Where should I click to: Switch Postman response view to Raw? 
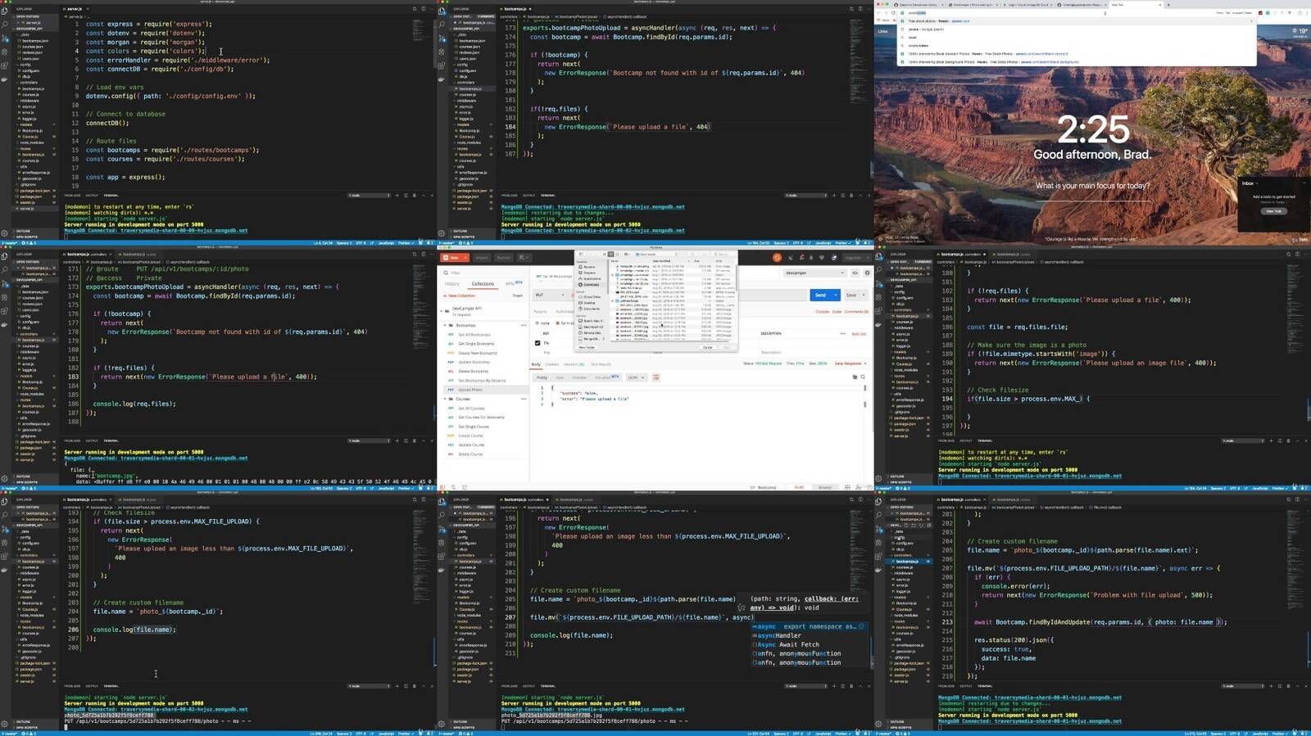(x=560, y=377)
